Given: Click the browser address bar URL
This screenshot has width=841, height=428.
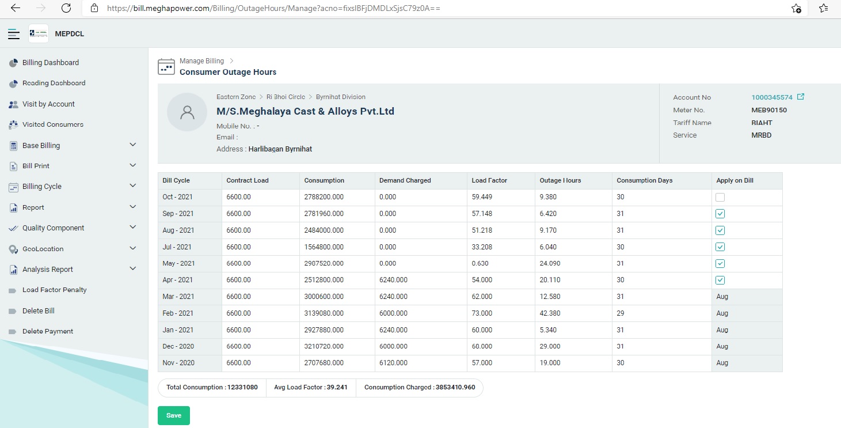Looking at the screenshot, I should tap(273, 9).
